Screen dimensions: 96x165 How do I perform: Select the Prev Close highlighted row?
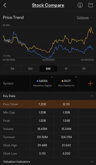click(48, 104)
